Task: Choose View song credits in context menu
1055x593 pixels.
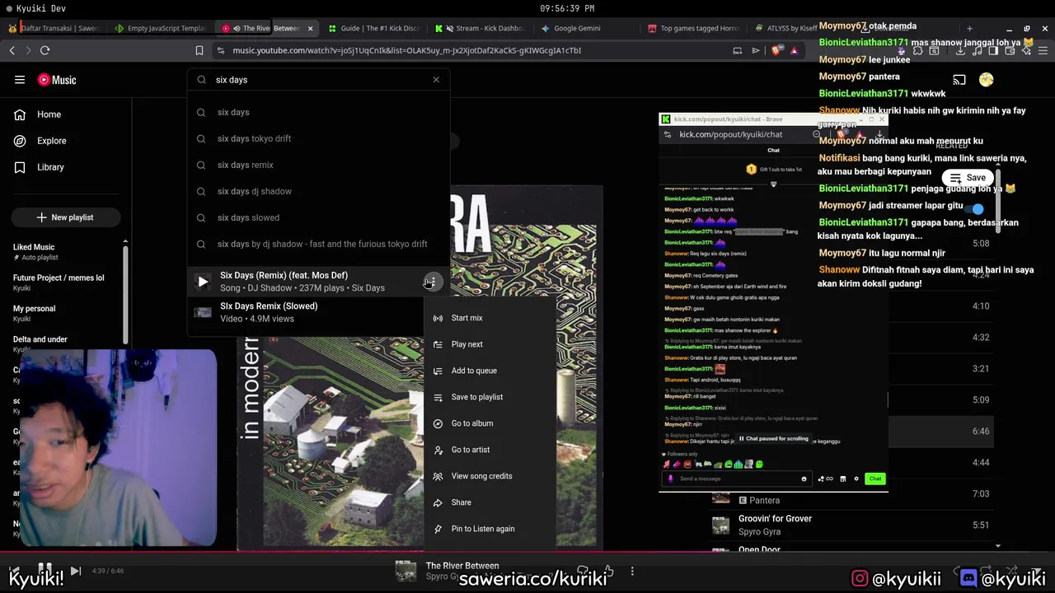Action: tap(490, 476)
